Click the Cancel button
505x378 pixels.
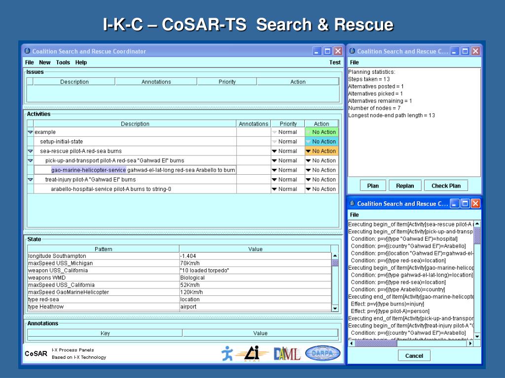(414, 356)
